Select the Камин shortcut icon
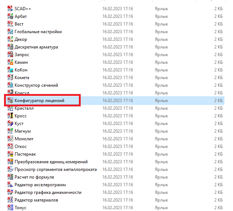This screenshot has width=233, height=211. pos(10,62)
